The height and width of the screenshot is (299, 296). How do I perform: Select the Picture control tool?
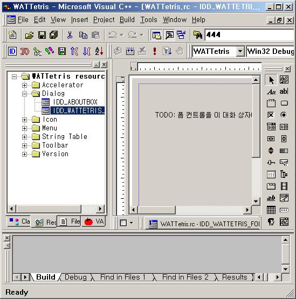(x=284, y=80)
